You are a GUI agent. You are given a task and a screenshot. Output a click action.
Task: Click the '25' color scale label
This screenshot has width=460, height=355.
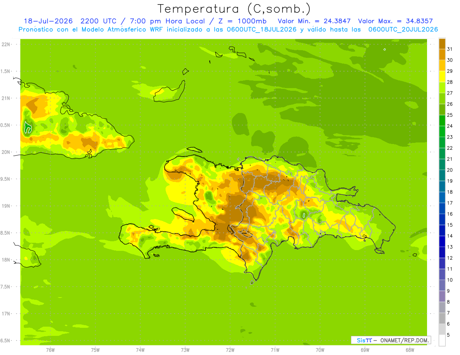click(x=450, y=115)
